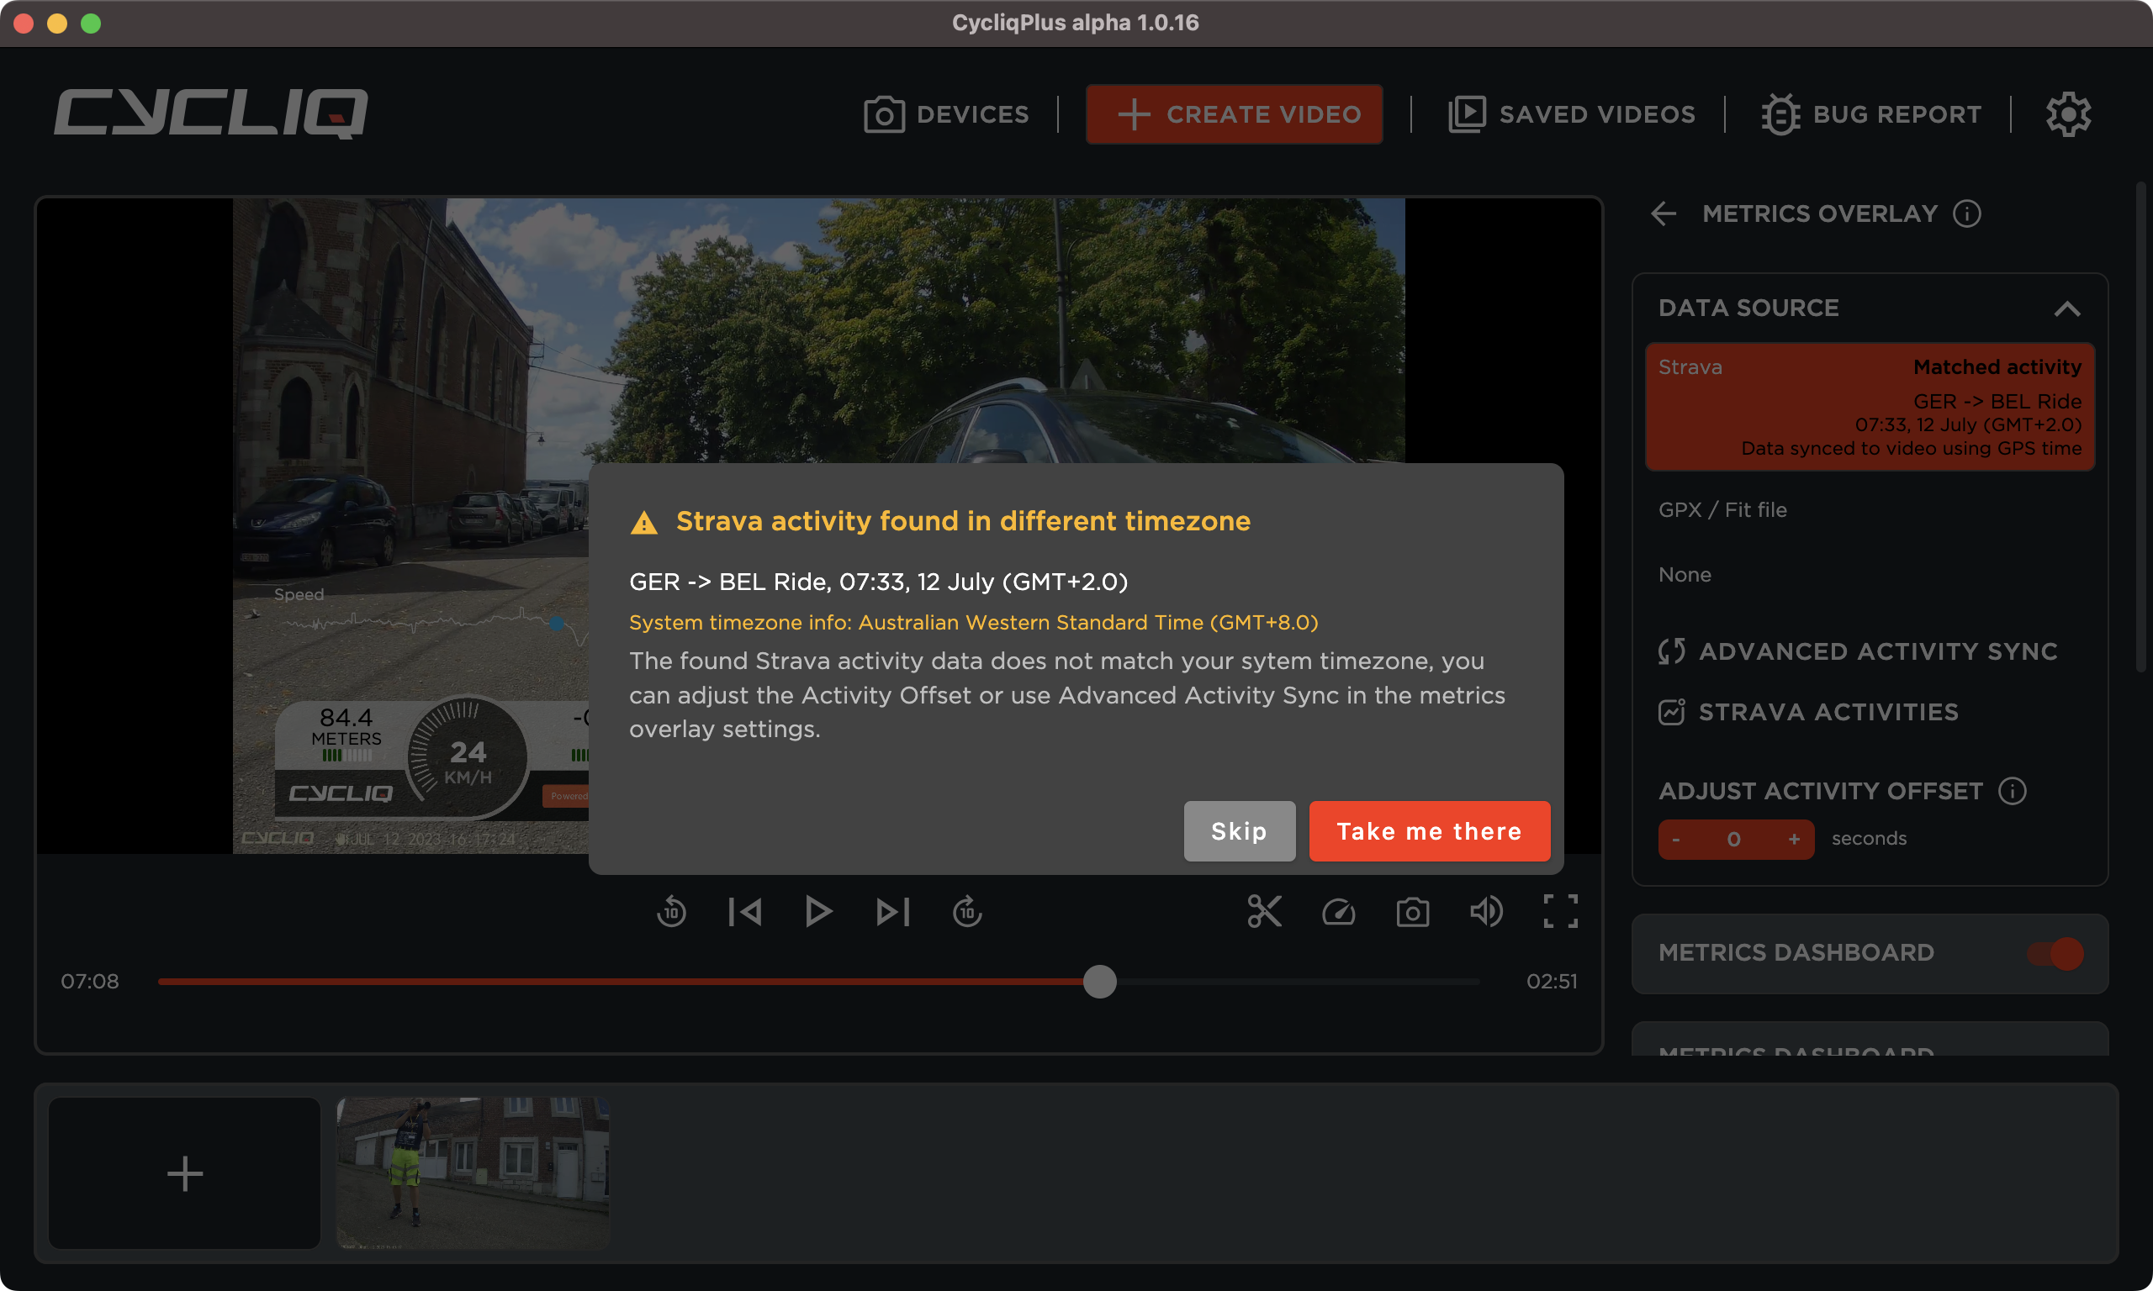Jump to previous clip
2153x1291 pixels.
[x=745, y=912]
